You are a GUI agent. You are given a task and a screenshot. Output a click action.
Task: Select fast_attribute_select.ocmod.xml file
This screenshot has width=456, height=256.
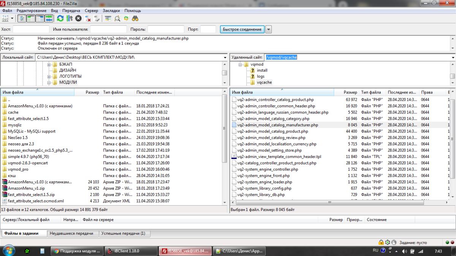[36, 201]
